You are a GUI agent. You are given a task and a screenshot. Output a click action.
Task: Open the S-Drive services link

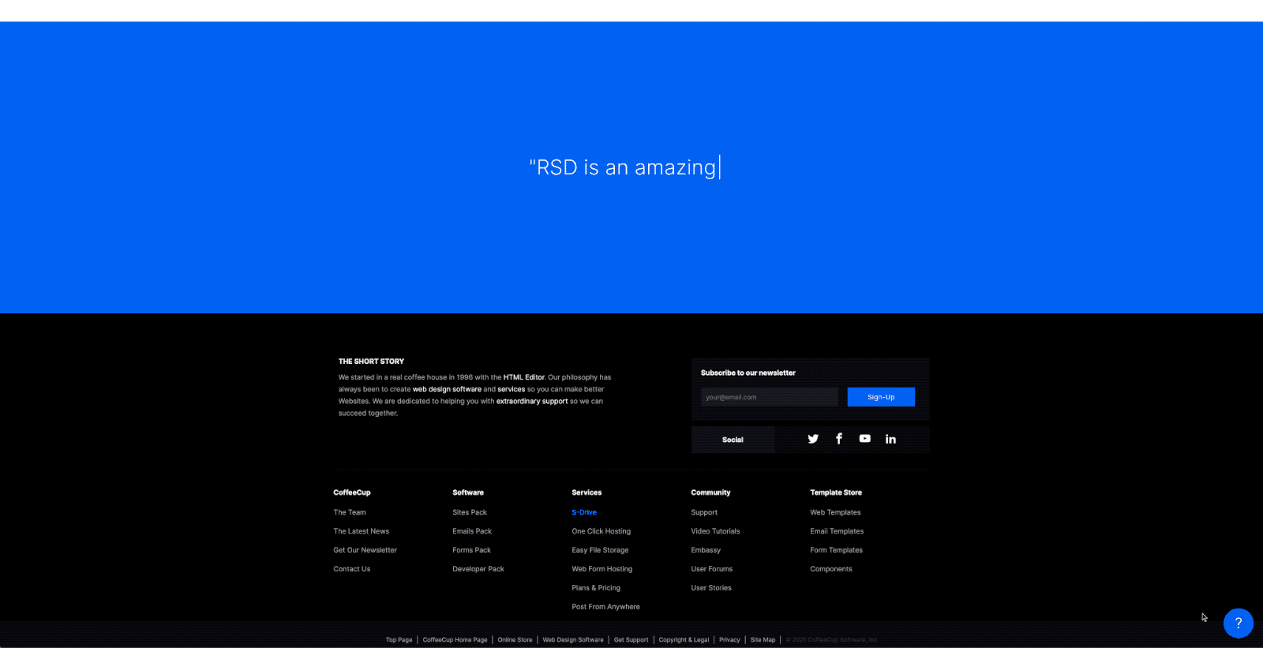coord(584,512)
